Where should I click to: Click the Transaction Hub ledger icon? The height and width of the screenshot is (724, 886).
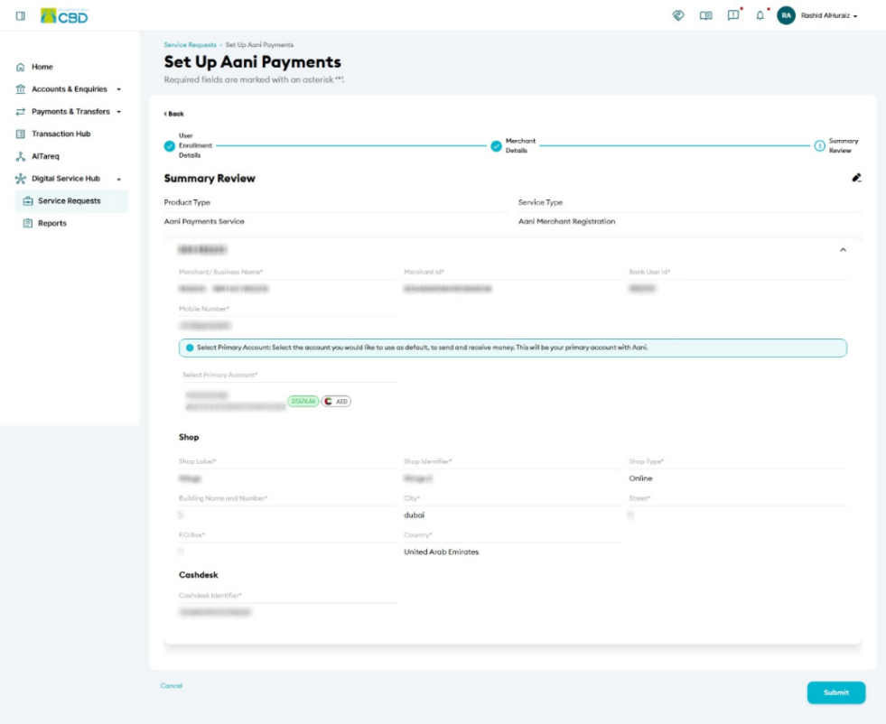coord(21,134)
